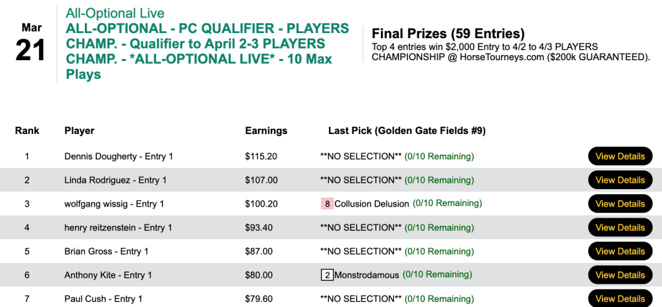Click the pink number 8 badge
This screenshot has height=307, width=662.
pos(327,204)
